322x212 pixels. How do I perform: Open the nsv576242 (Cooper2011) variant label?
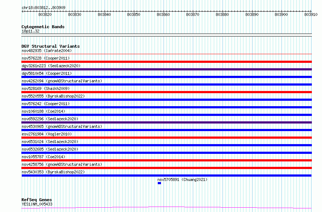click(46, 104)
